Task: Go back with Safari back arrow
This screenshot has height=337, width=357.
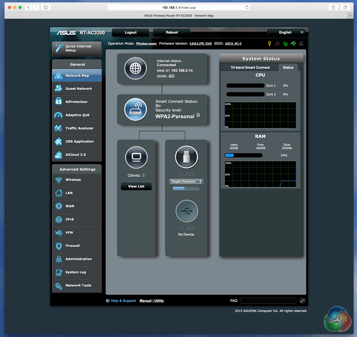Action: 29,7
